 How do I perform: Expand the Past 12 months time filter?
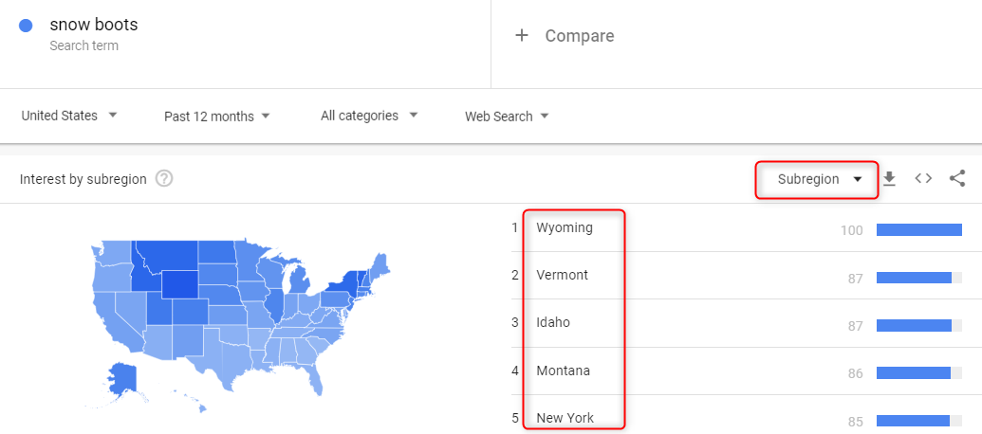(217, 117)
